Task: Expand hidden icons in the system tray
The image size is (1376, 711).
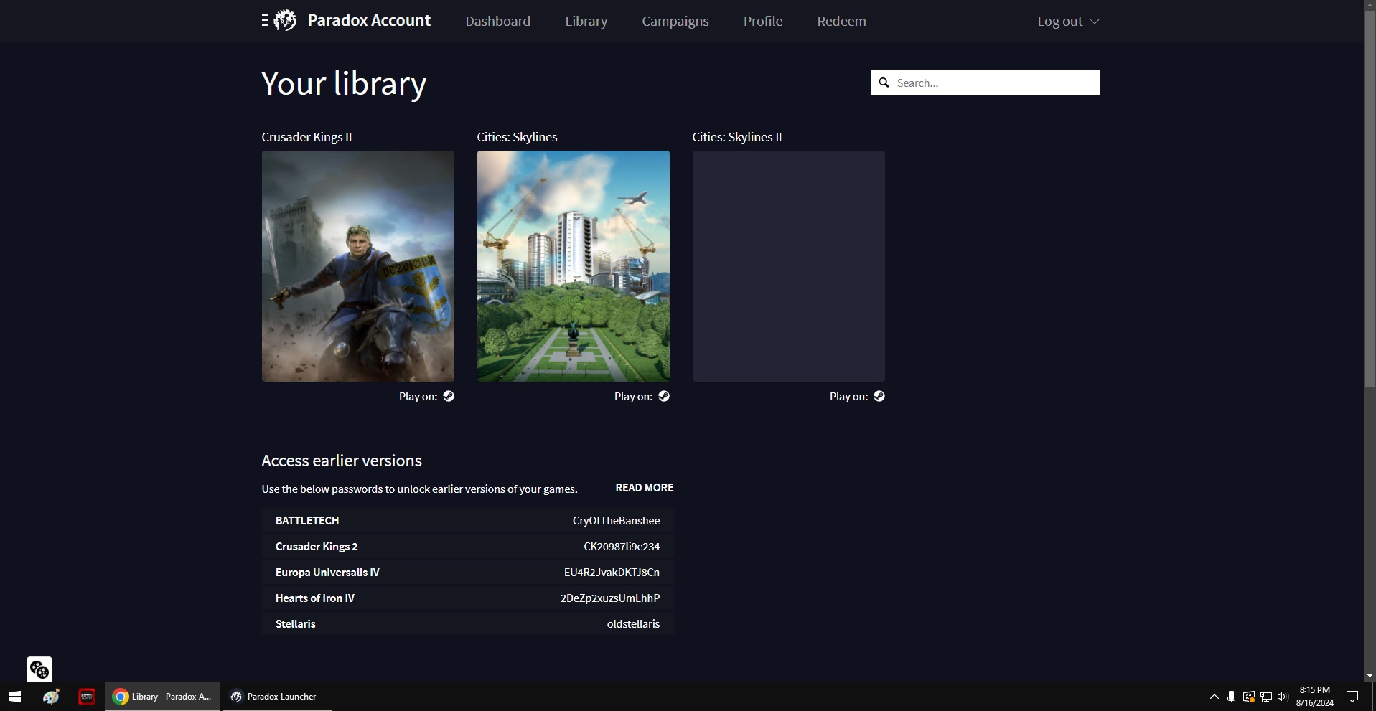Action: click(1213, 696)
